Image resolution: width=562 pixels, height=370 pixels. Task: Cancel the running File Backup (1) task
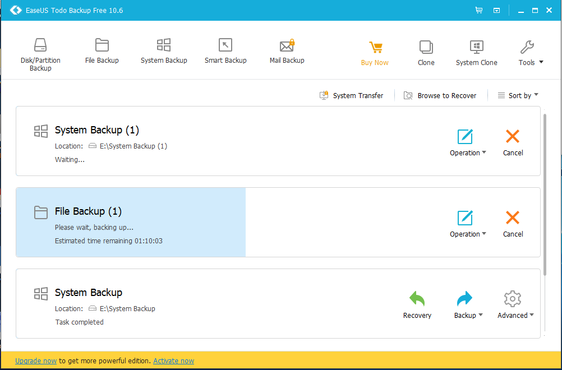513,224
